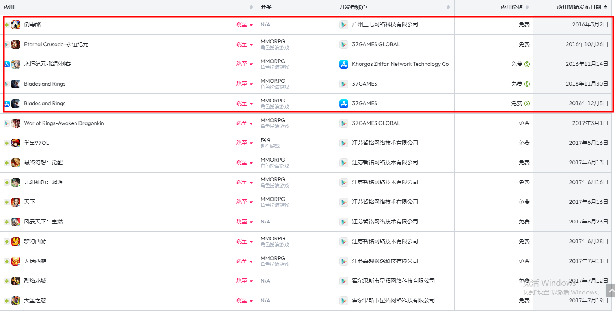Click the 梦幻西游 app icon

pyautogui.click(x=16, y=242)
